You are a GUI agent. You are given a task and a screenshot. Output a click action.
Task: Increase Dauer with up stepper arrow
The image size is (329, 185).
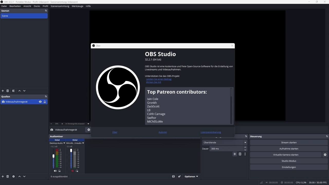(x=245, y=147)
